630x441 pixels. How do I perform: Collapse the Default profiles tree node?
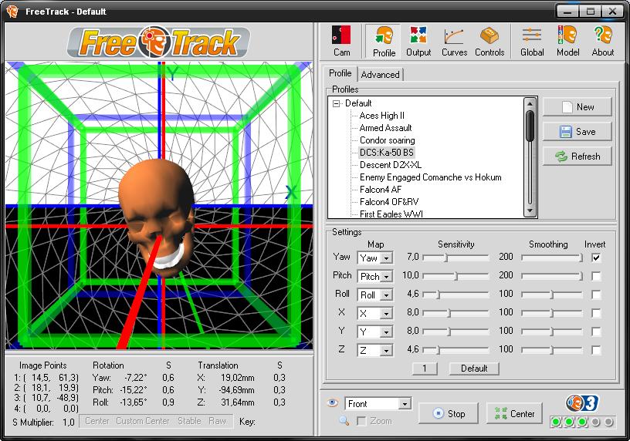click(x=336, y=103)
